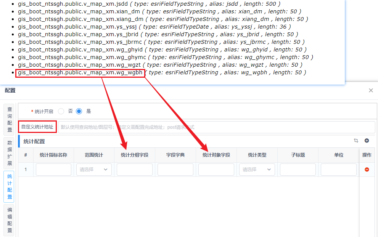Viewport: 378px width, 237px height.
Task: Click the crop icon in 统计配置 header
Action: pos(356,141)
